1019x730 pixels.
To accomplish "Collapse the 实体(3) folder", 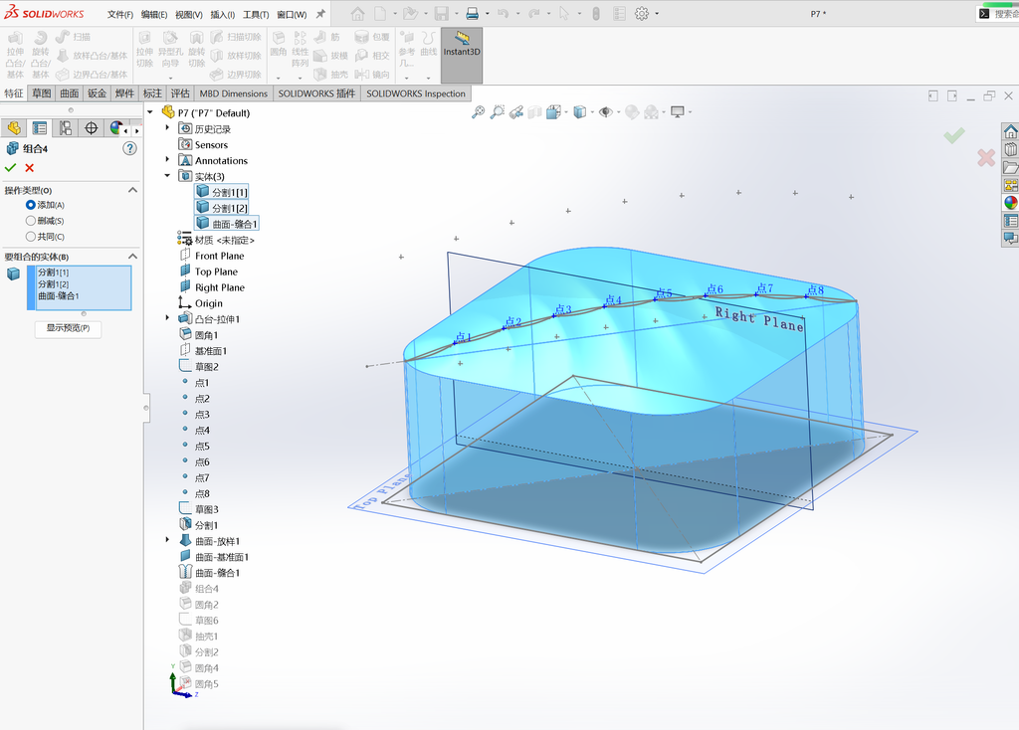I will pyautogui.click(x=167, y=175).
